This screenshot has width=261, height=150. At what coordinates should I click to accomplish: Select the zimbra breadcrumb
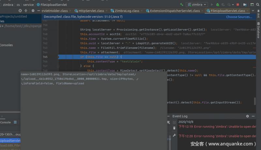tap(8, 5)
